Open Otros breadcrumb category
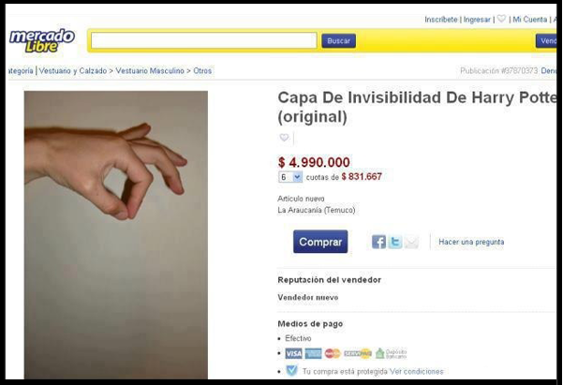Viewport: 563px width, 385px height. click(202, 71)
